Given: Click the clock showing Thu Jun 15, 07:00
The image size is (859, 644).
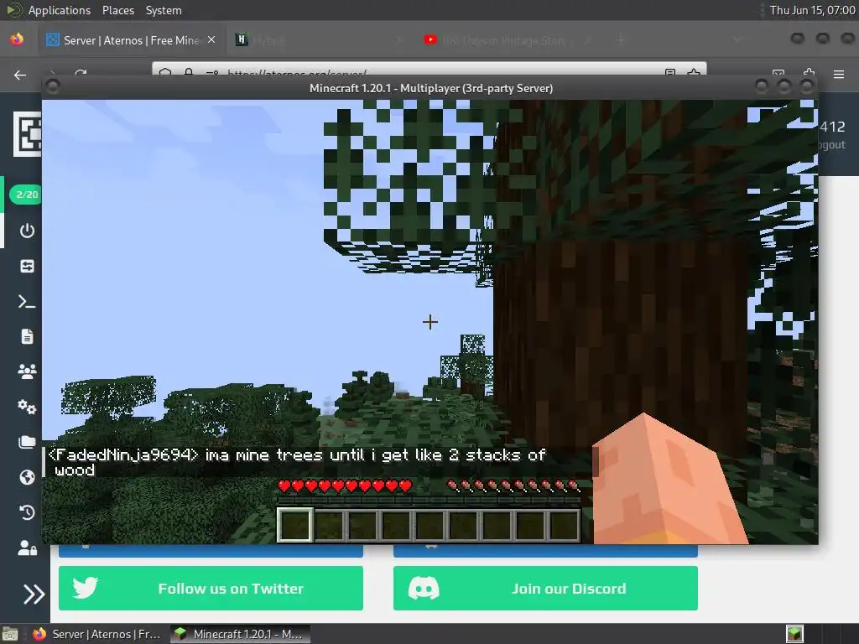Looking at the screenshot, I should coord(812,10).
